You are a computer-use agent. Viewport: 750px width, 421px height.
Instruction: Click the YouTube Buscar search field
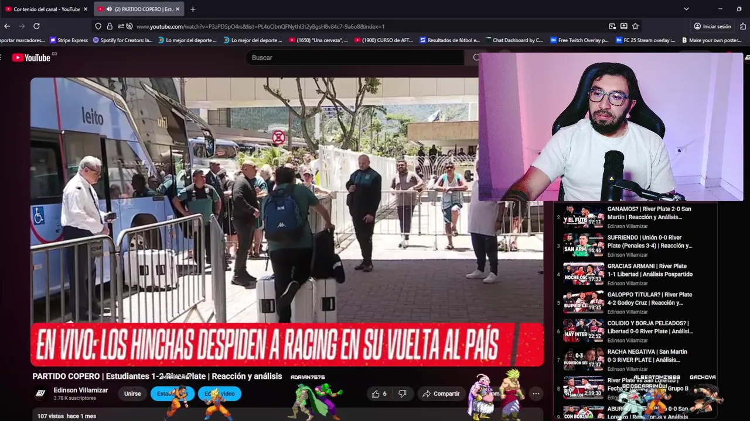354,57
